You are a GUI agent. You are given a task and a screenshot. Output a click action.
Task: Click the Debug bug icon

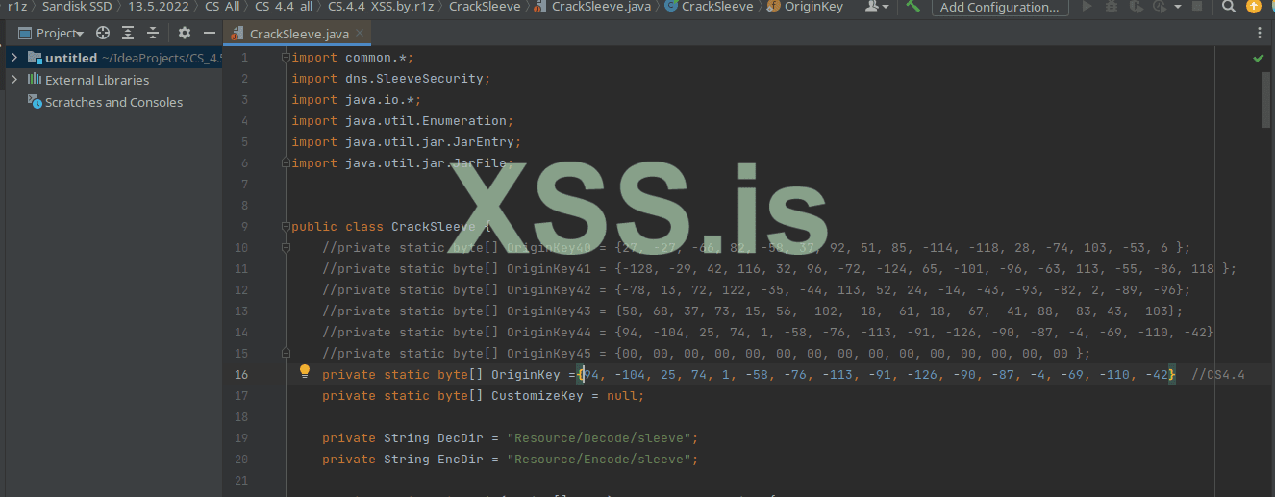click(x=1112, y=7)
